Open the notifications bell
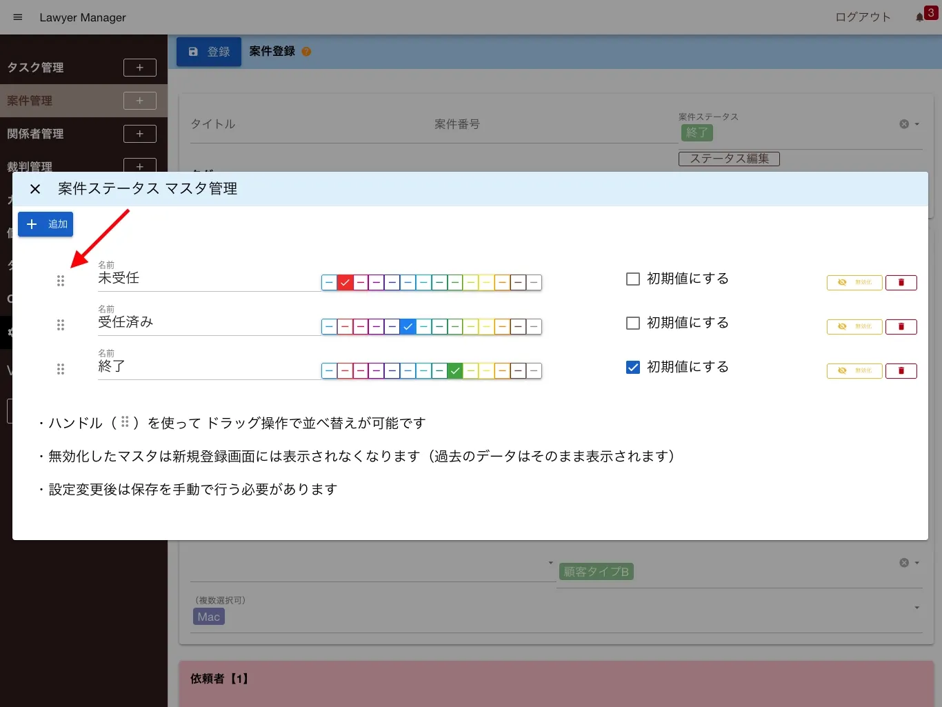Viewport: 942px width, 707px height. (x=920, y=17)
